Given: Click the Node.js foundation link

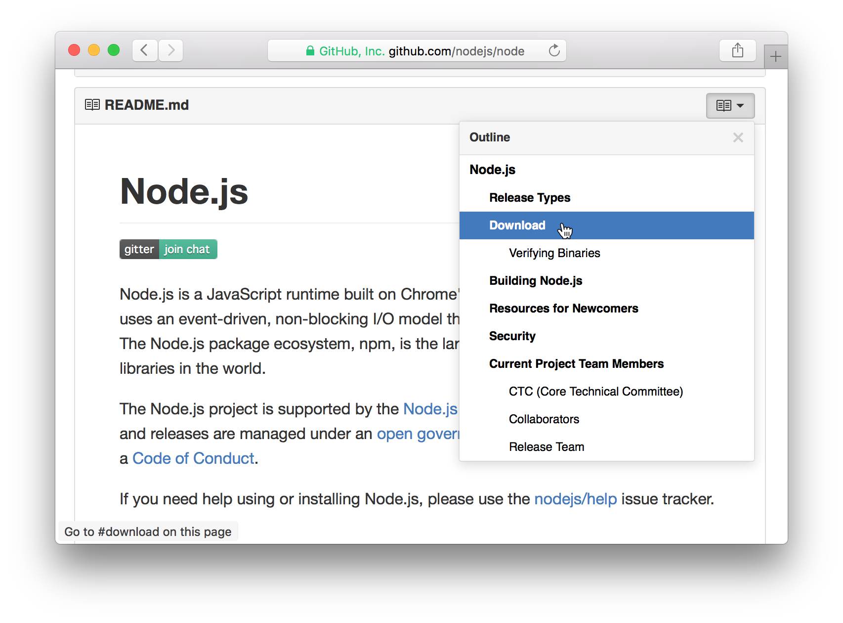Looking at the screenshot, I should [430, 409].
